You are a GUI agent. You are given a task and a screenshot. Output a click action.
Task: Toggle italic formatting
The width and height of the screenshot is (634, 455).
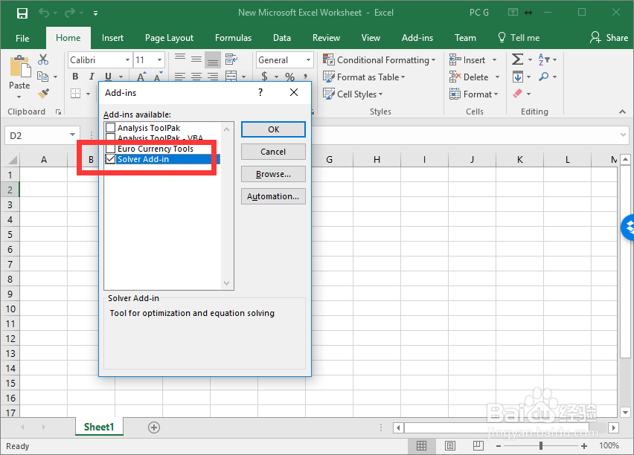tap(92, 77)
